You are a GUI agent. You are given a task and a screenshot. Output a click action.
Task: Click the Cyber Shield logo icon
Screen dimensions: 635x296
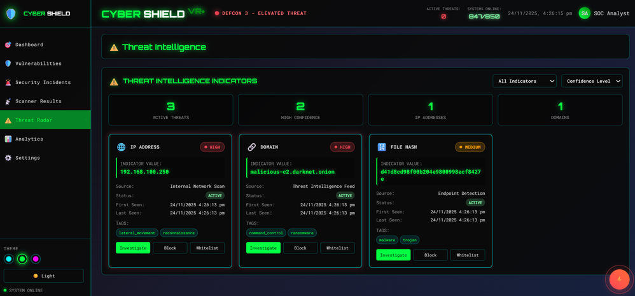pyautogui.click(x=11, y=14)
